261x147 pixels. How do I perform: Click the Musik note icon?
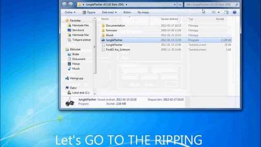point(69,69)
